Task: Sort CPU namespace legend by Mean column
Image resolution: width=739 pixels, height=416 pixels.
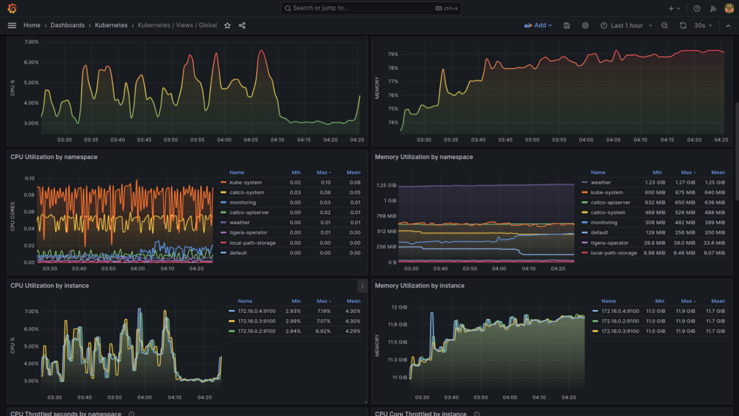Action: [x=353, y=172]
